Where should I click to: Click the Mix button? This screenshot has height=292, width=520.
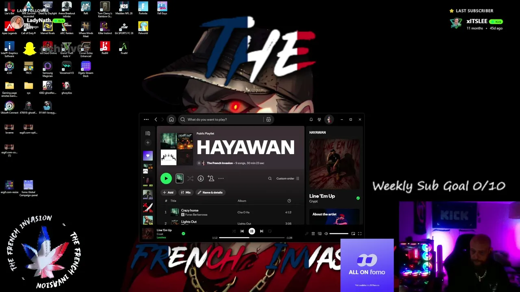pos(186,193)
